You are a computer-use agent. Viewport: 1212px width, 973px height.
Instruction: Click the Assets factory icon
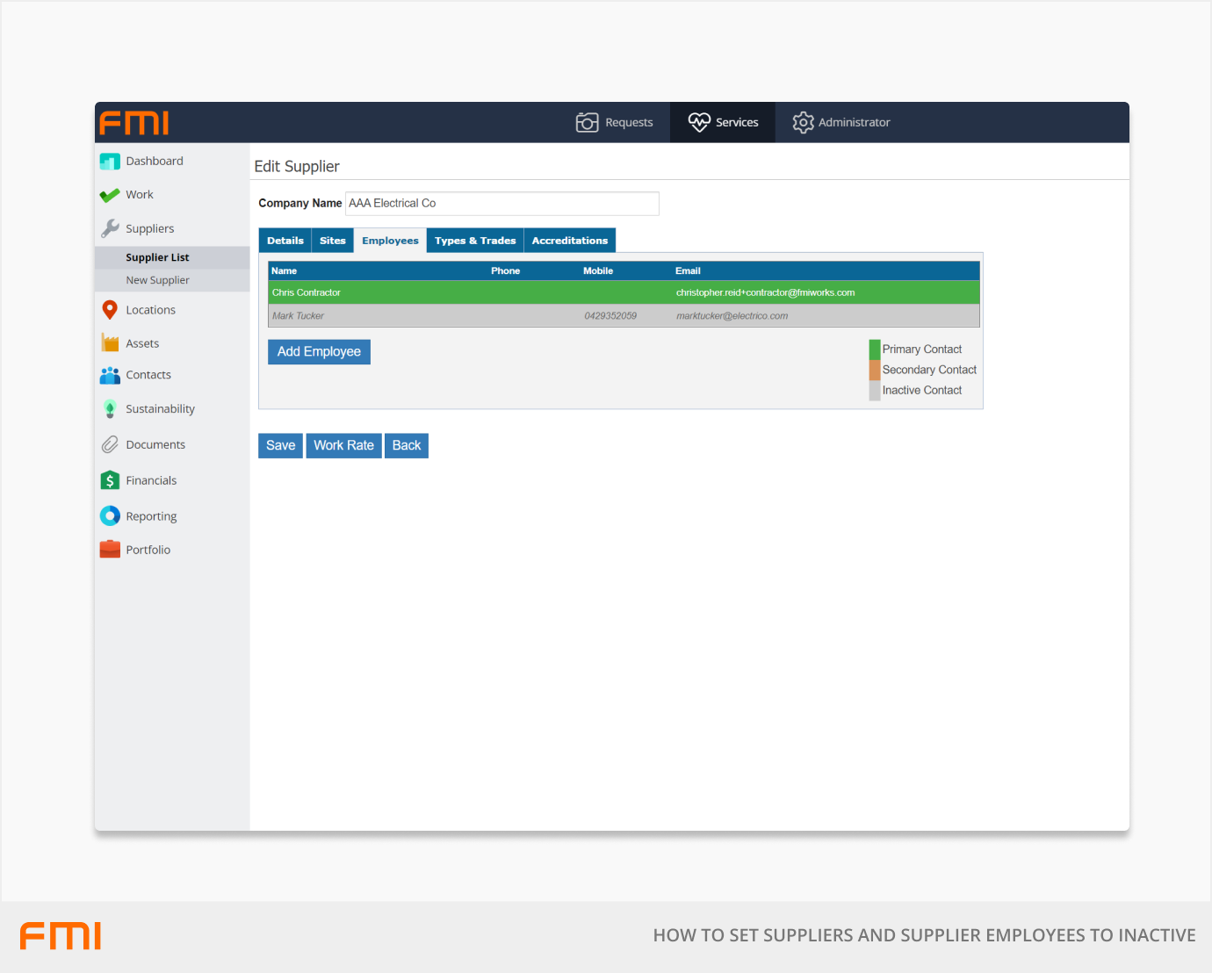(x=110, y=343)
